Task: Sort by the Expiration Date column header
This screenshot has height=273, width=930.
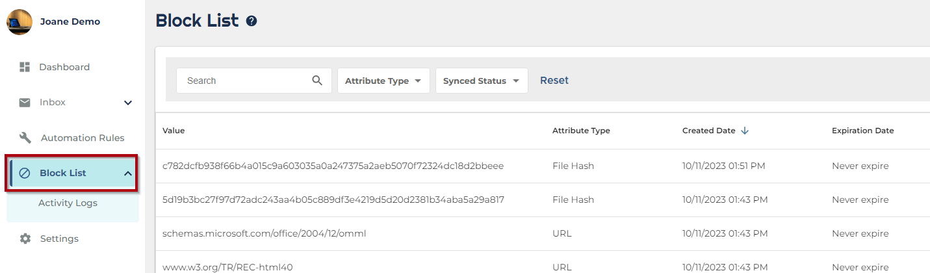Action: pos(862,131)
